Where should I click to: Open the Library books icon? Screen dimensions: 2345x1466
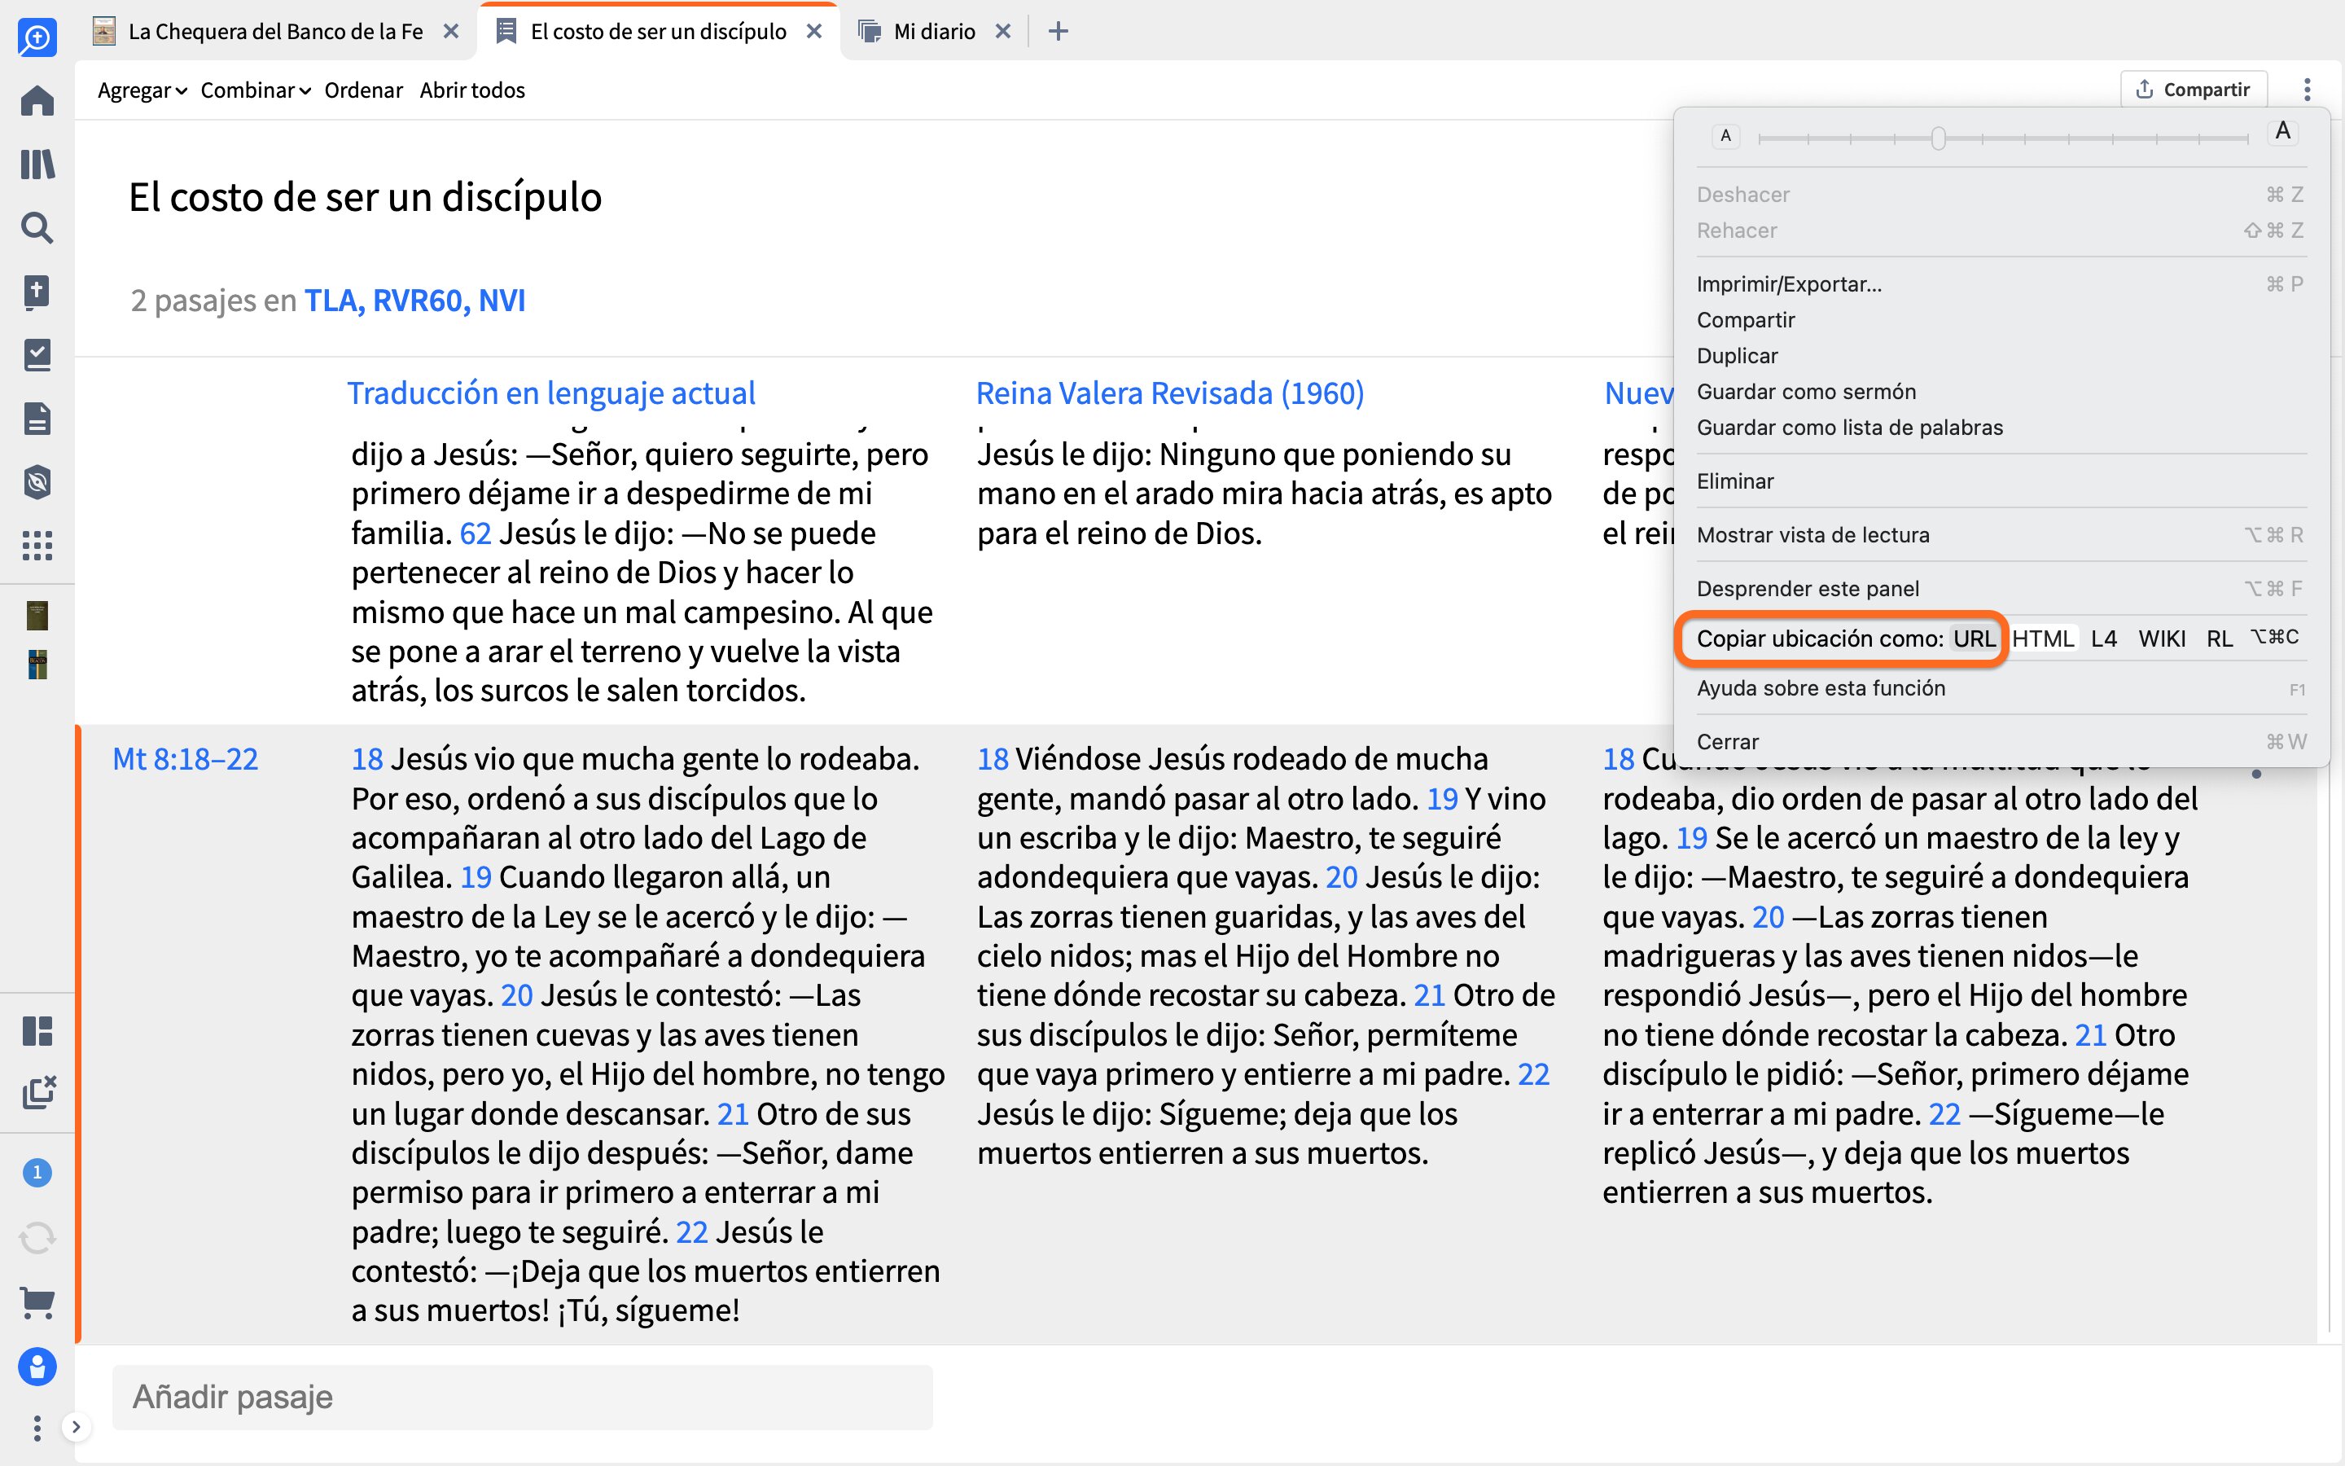pyautogui.click(x=37, y=164)
